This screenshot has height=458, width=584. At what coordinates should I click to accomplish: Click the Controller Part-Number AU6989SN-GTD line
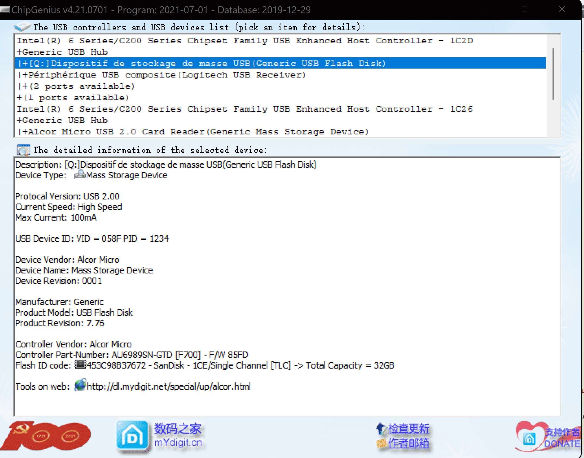coord(132,355)
